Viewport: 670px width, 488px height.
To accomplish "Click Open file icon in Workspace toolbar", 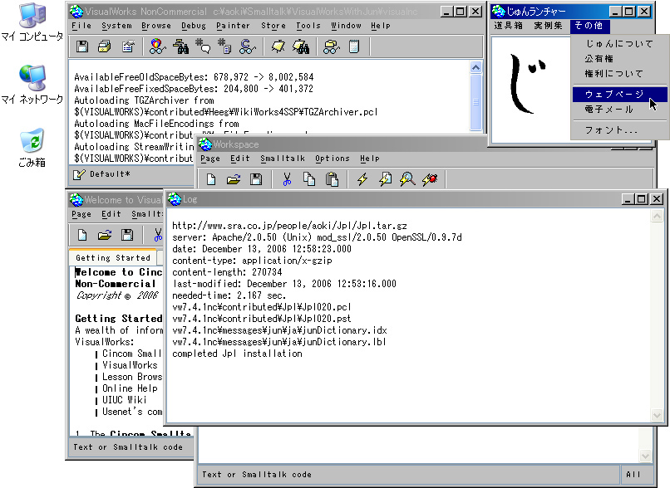I will 234,179.
